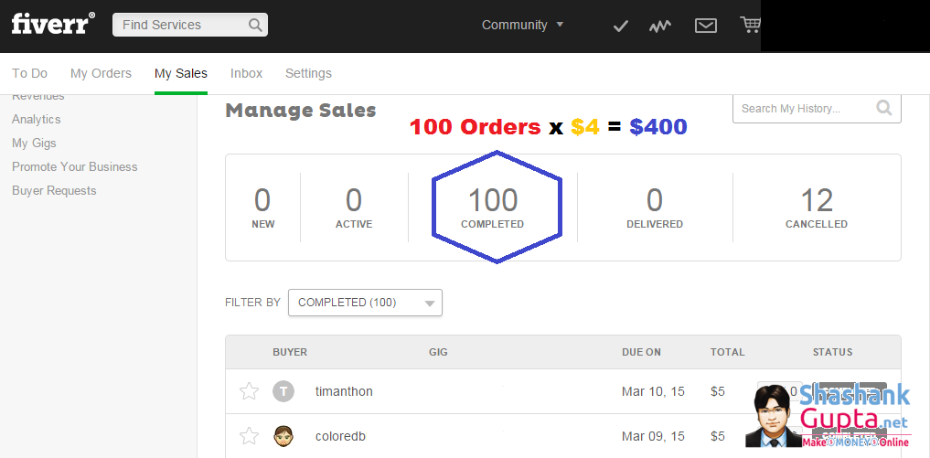Star the timanthon order row
This screenshot has width=930, height=458.
coord(249,391)
